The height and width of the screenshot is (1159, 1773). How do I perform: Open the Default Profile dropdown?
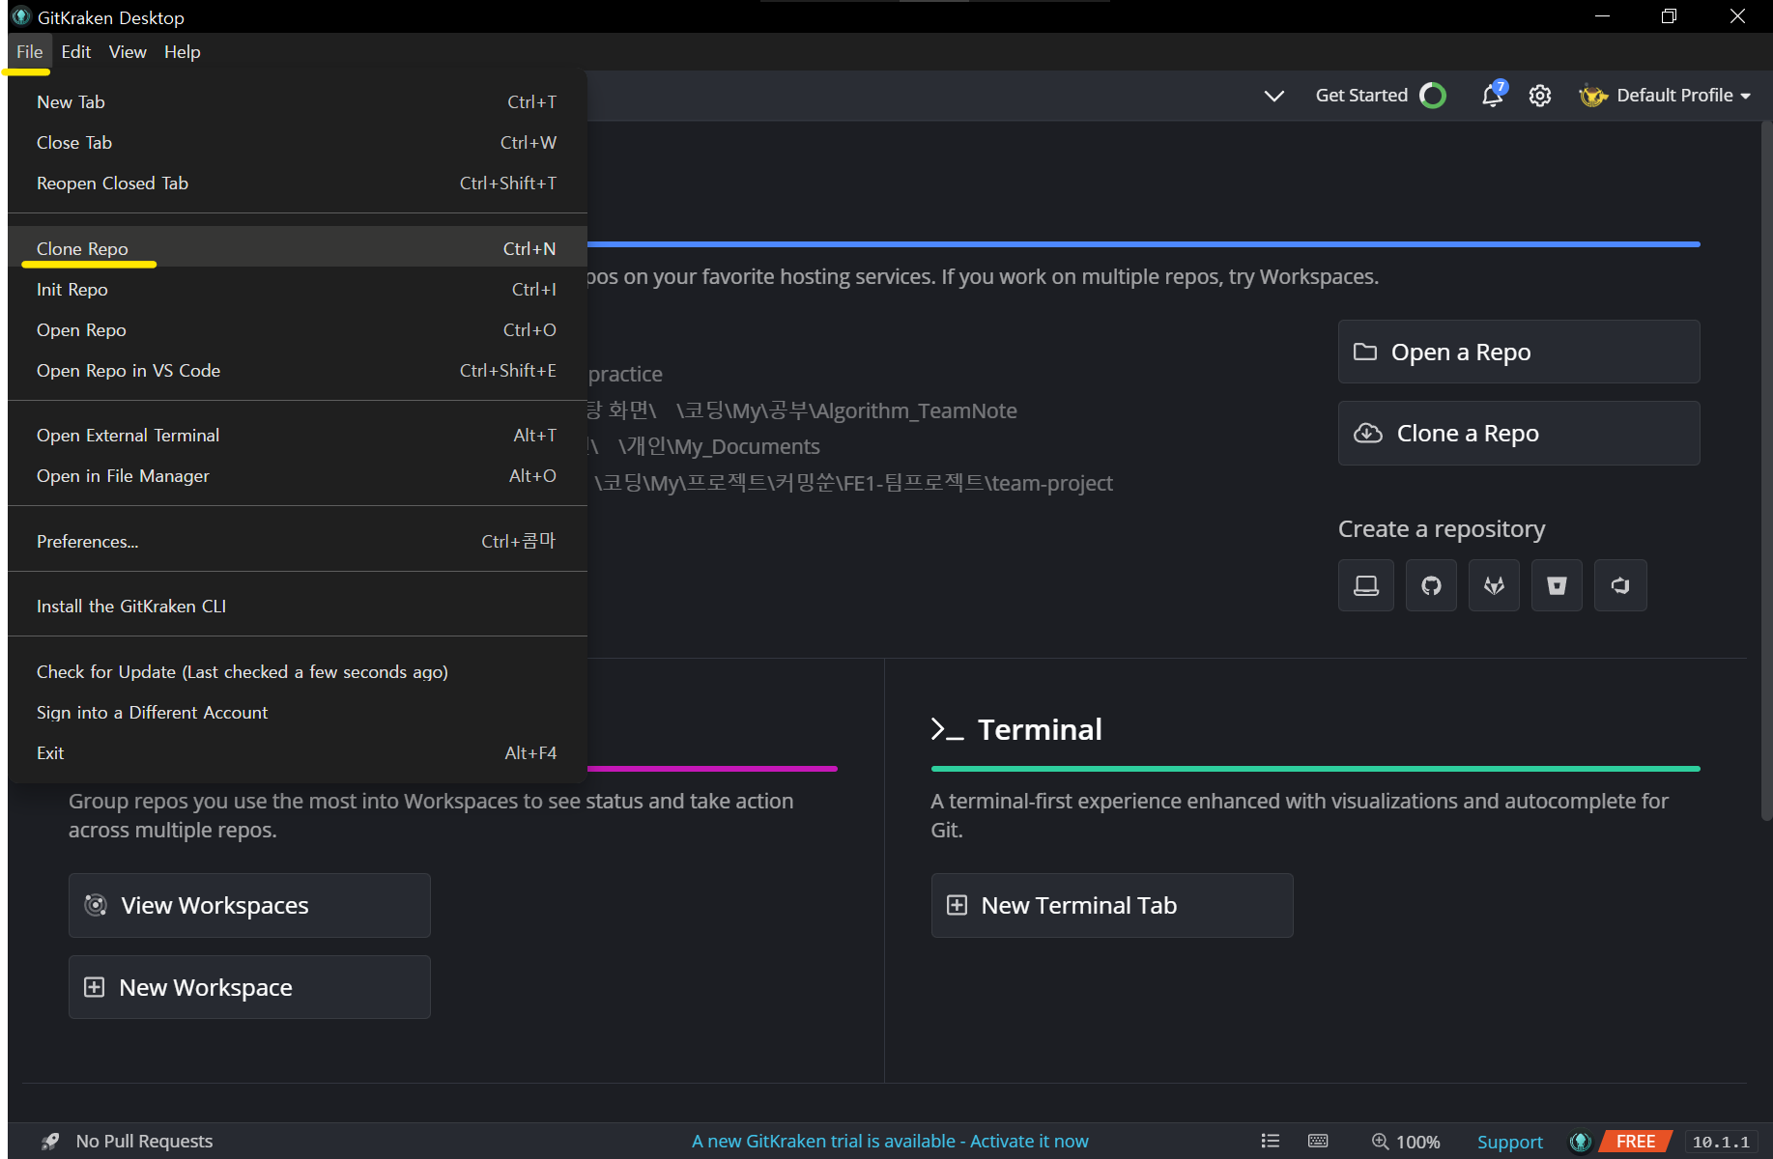(x=1682, y=96)
